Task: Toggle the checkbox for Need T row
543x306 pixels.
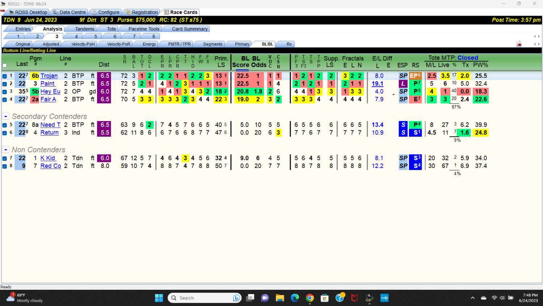Action: point(5,125)
